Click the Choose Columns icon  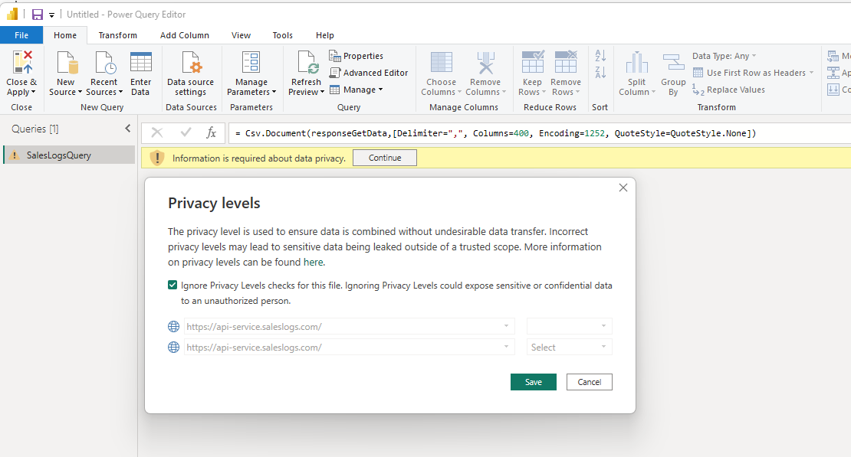[x=441, y=64]
